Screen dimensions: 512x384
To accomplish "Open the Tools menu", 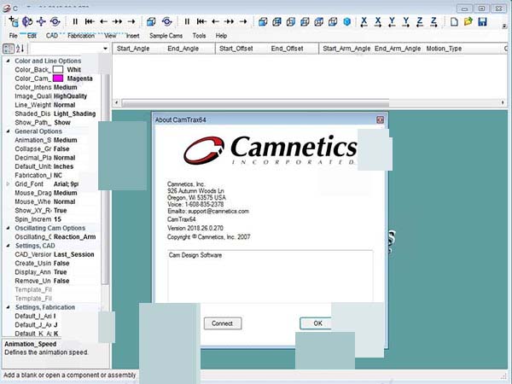I will 199,36.
